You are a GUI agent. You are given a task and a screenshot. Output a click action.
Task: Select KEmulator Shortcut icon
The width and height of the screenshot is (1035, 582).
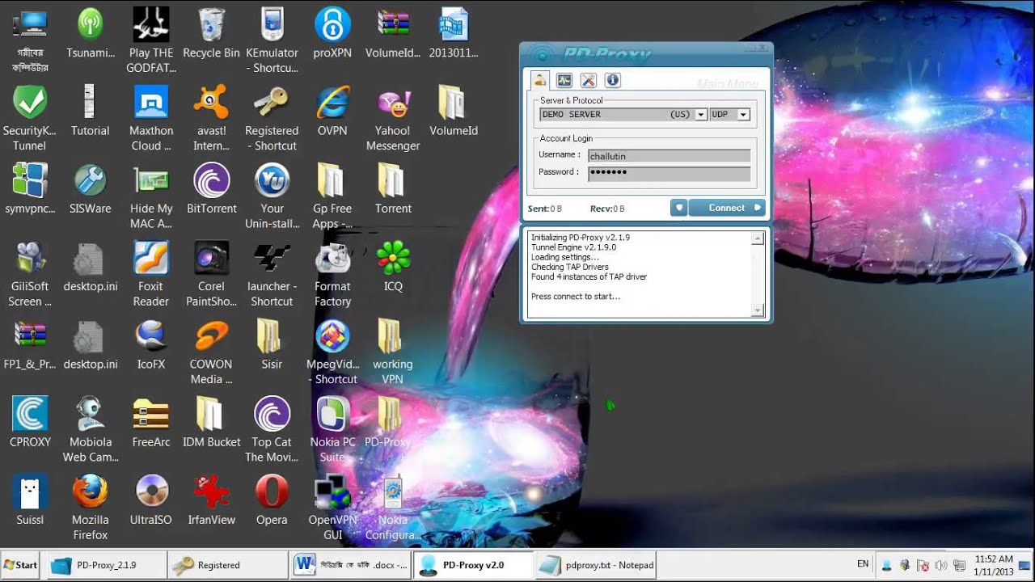272,40
